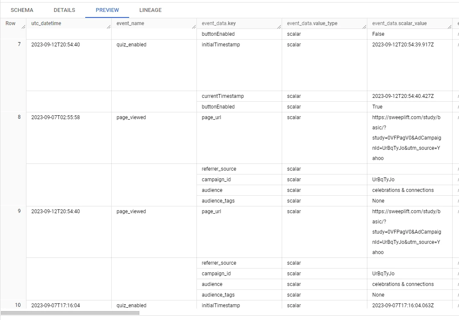The height and width of the screenshot is (320, 459).
Task: Click campaign_id key in row 9
Action: [216, 274]
